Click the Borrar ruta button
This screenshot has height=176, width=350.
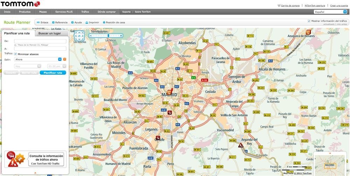[29, 73]
